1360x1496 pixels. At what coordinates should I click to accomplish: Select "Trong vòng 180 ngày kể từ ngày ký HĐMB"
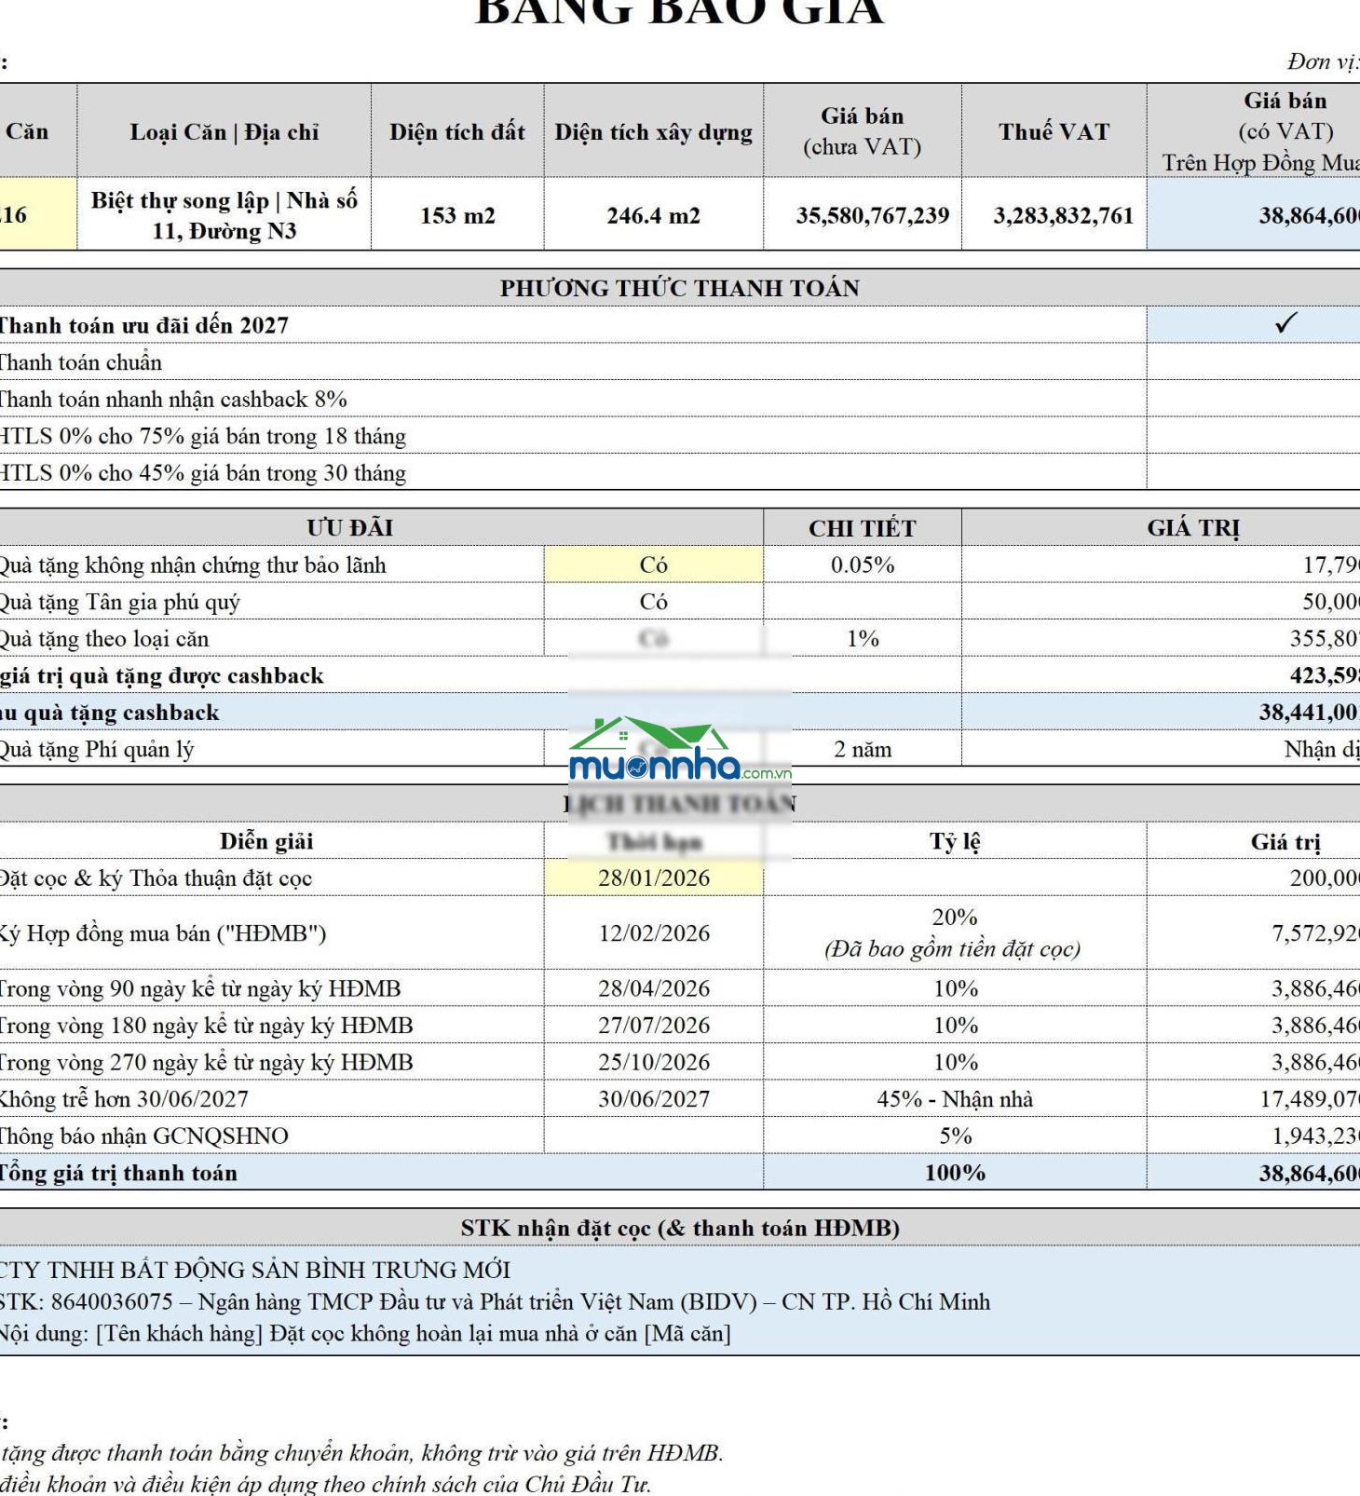206,1026
